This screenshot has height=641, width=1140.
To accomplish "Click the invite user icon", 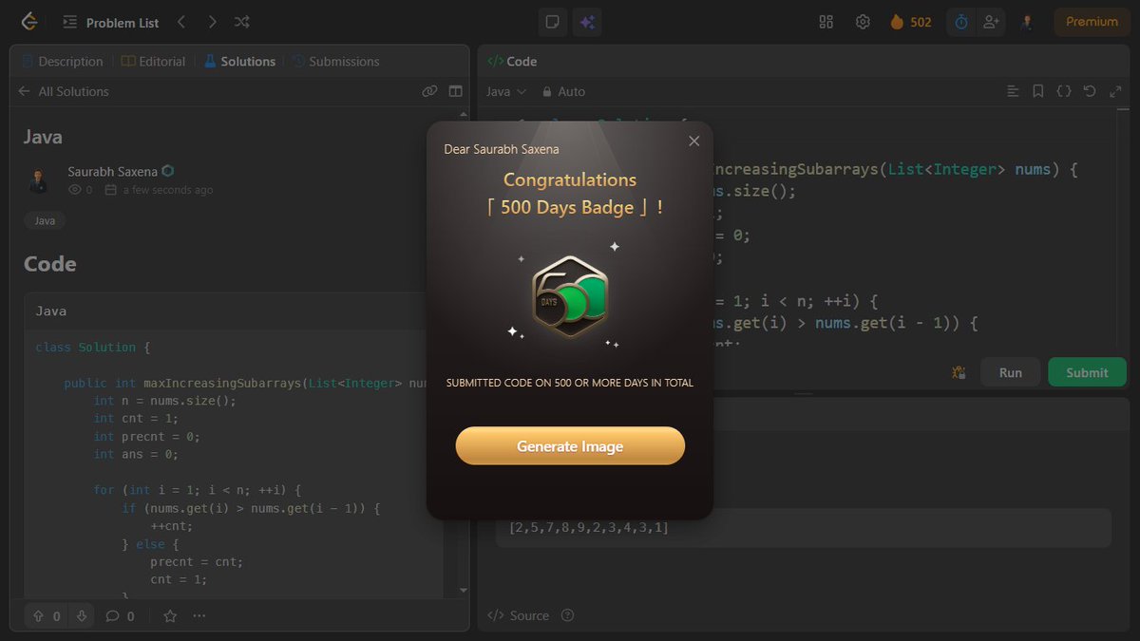I will coord(991,22).
